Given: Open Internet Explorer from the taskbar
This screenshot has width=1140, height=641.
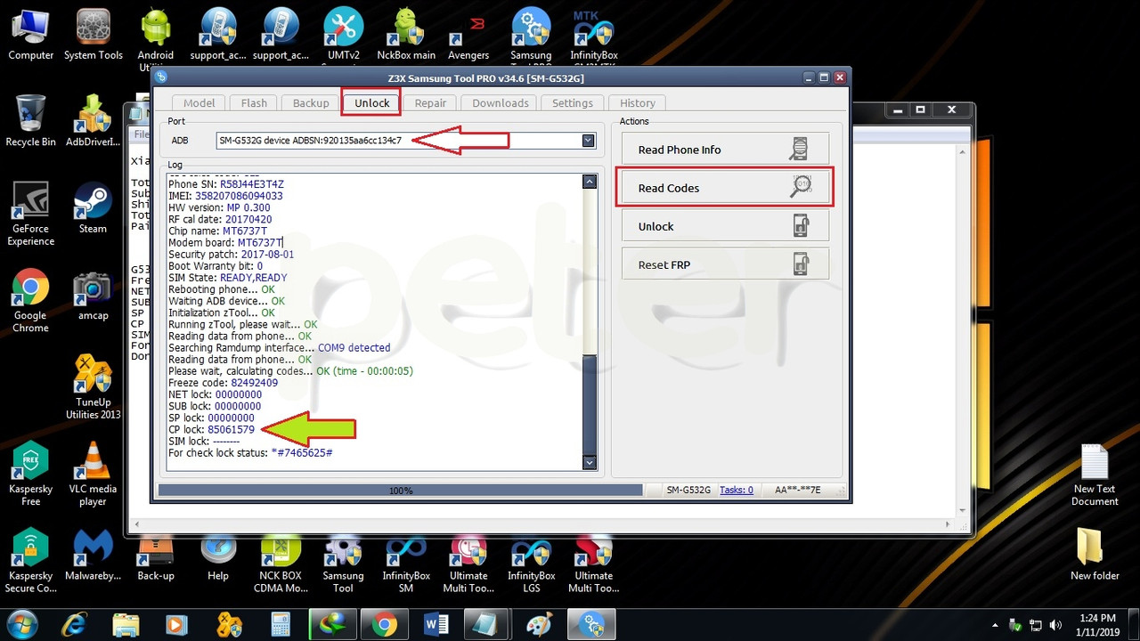Looking at the screenshot, I should click(75, 624).
